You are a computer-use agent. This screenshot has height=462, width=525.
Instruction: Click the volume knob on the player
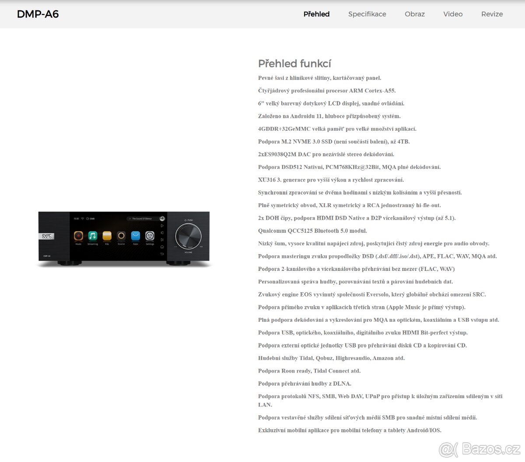[x=189, y=237]
